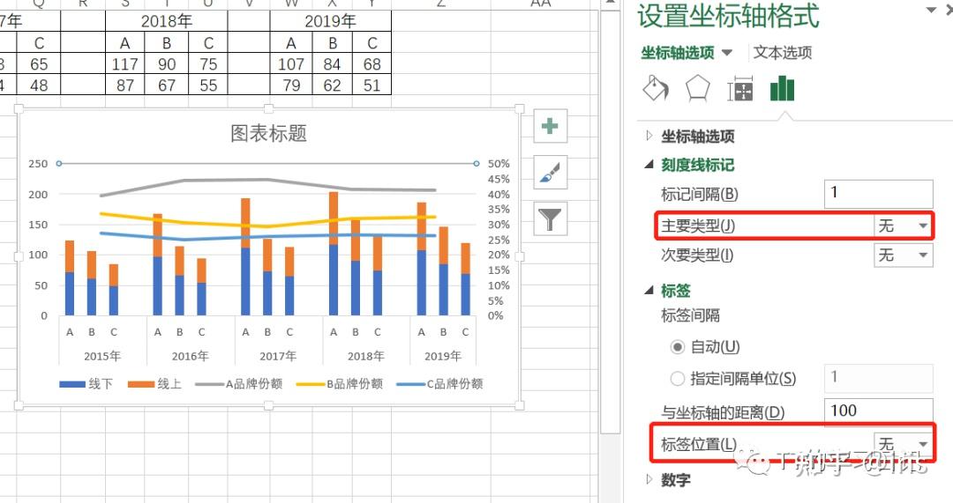The height and width of the screenshot is (503, 953).
Task: Open the 标签位置(L) dropdown
Action: coord(903,444)
